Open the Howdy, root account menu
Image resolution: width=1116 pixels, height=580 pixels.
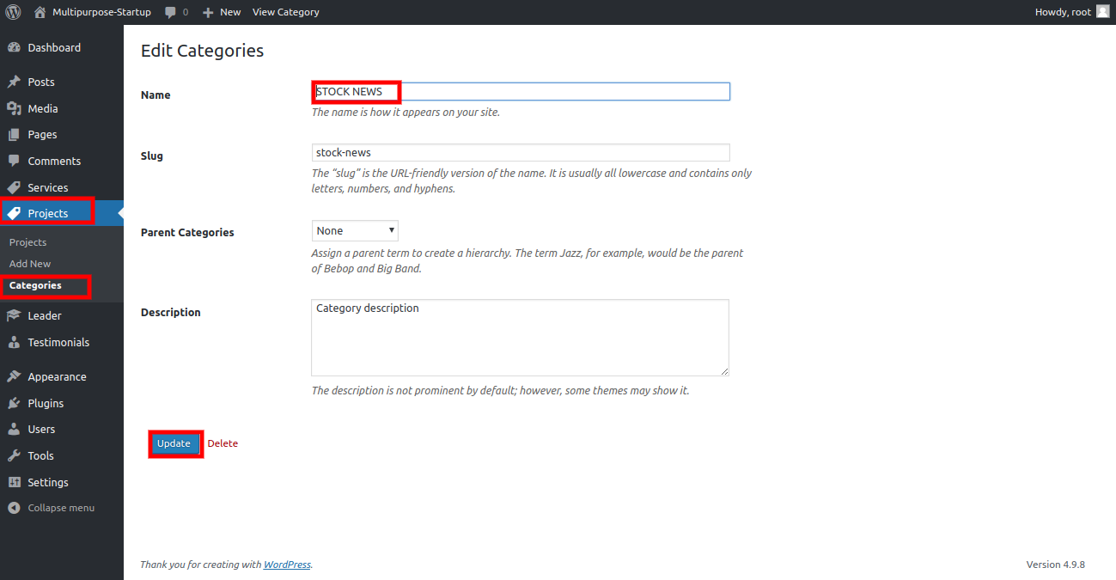[x=1063, y=12]
